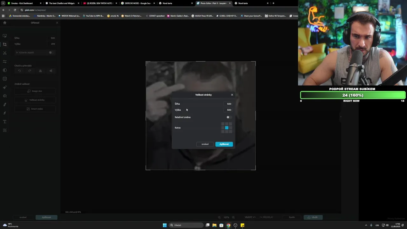Open the Sticky Notes taskbar icon

click(x=242, y=225)
